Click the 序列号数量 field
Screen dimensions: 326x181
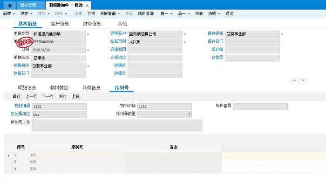pyautogui.click(x=164, y=114)
